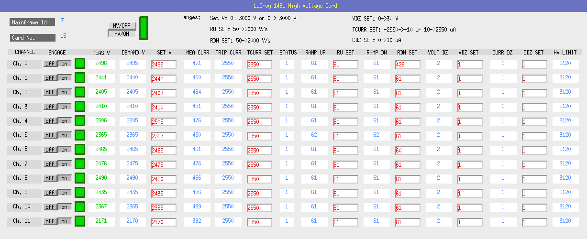Image resolution: width=587 pixels, height=239 pixels.
Task: Click Ch. 7 green engage status light
Action: [x=80, y=164]
